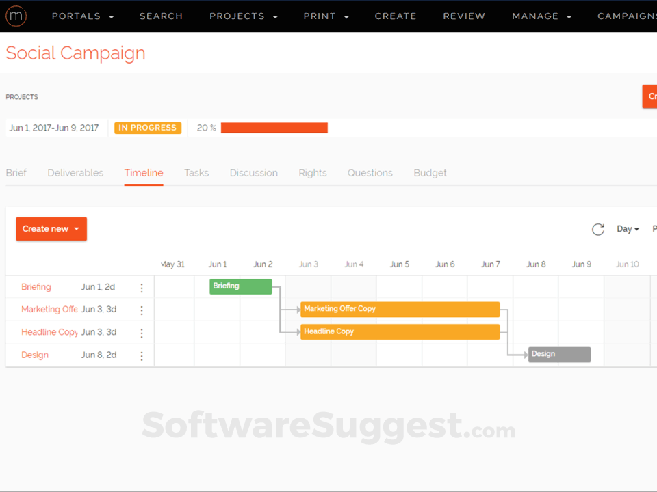Viewport: 657px width, 492px height.
Task: Open the Briefing task link
Action: pyautogui.click(x=36, y=287)
